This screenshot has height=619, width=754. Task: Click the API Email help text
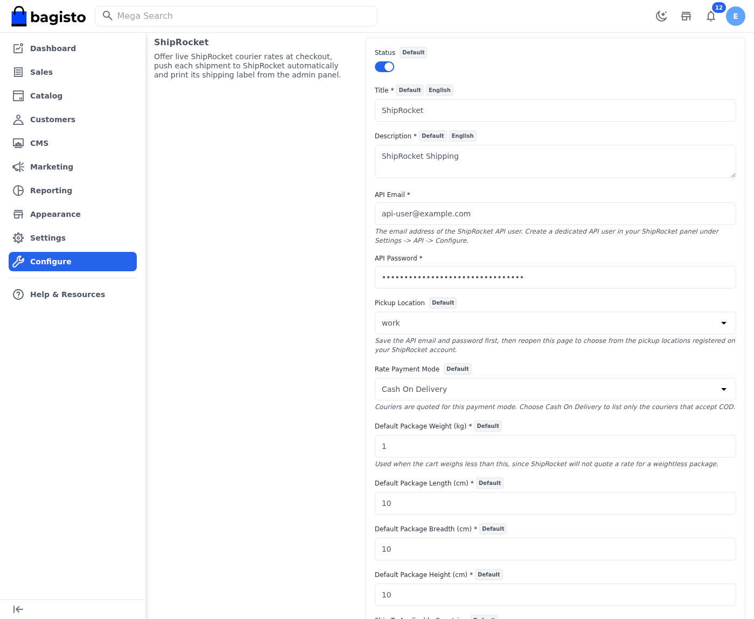pyautogui.click(x=547, y=236)
